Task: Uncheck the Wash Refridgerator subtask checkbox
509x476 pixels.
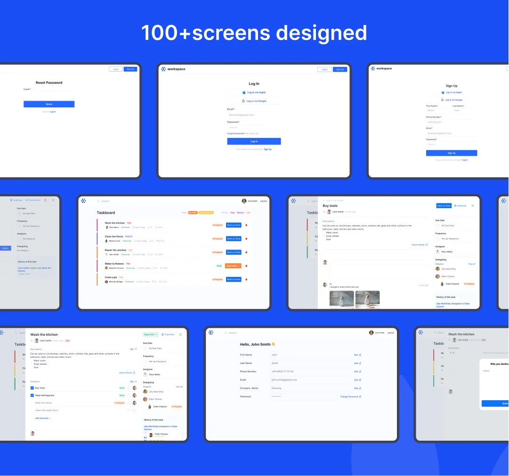Action: tap(32, 395)
